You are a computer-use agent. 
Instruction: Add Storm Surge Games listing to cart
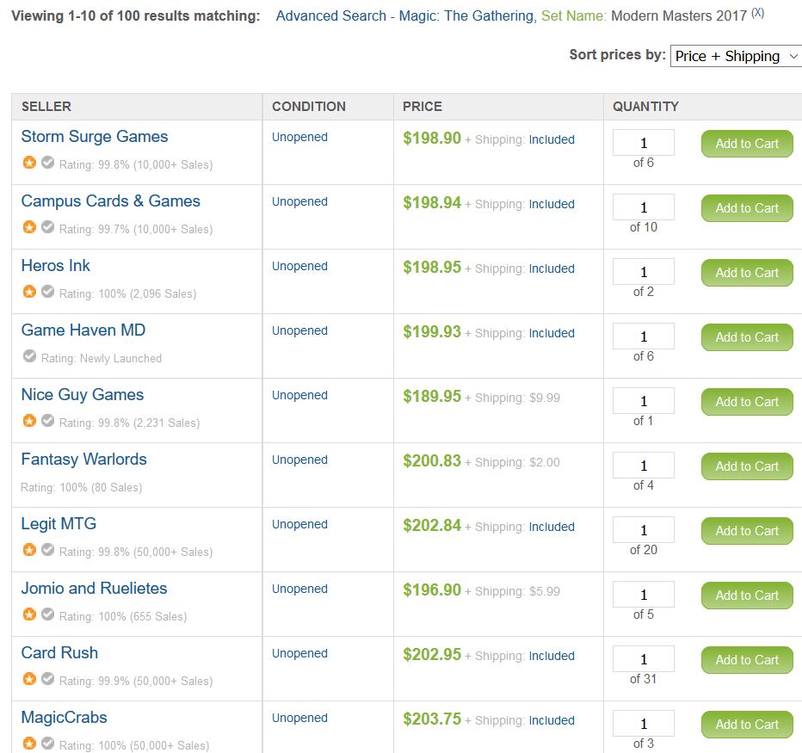746,144
